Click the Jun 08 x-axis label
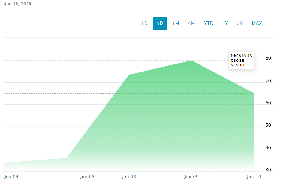This screenshot has width=281, height=184. click(129, 177)
